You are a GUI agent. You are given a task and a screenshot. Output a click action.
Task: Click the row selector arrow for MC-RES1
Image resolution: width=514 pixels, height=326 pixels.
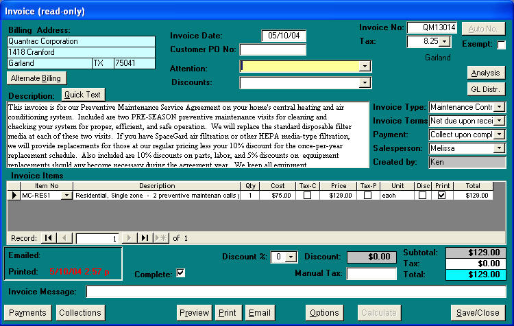pos(13,196)
